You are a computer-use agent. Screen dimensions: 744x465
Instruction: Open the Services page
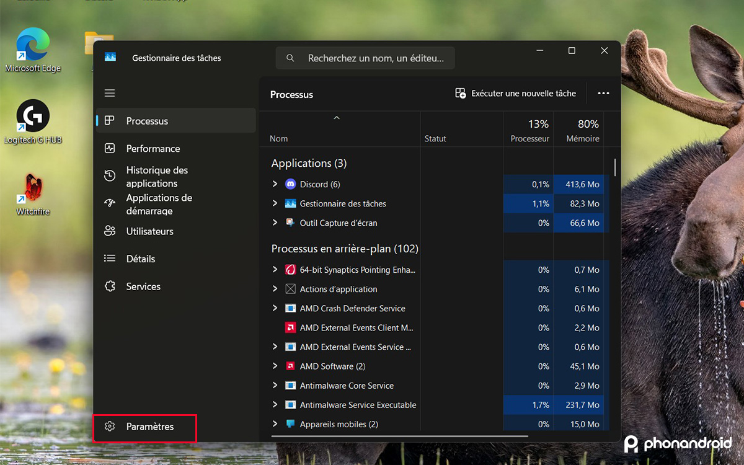click(175, 286)
